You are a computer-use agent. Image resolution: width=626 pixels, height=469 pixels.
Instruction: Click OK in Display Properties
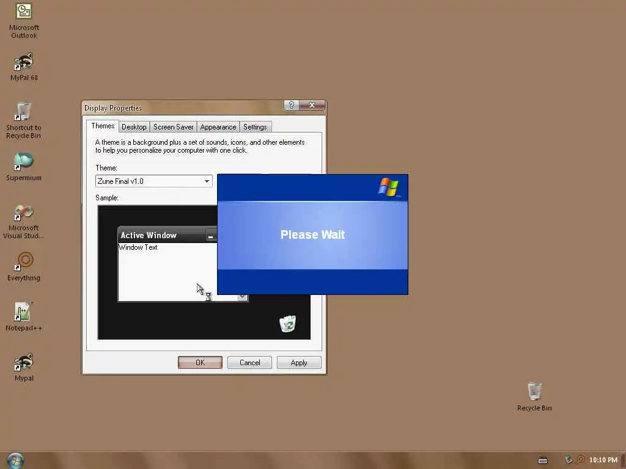pos(200,363)
